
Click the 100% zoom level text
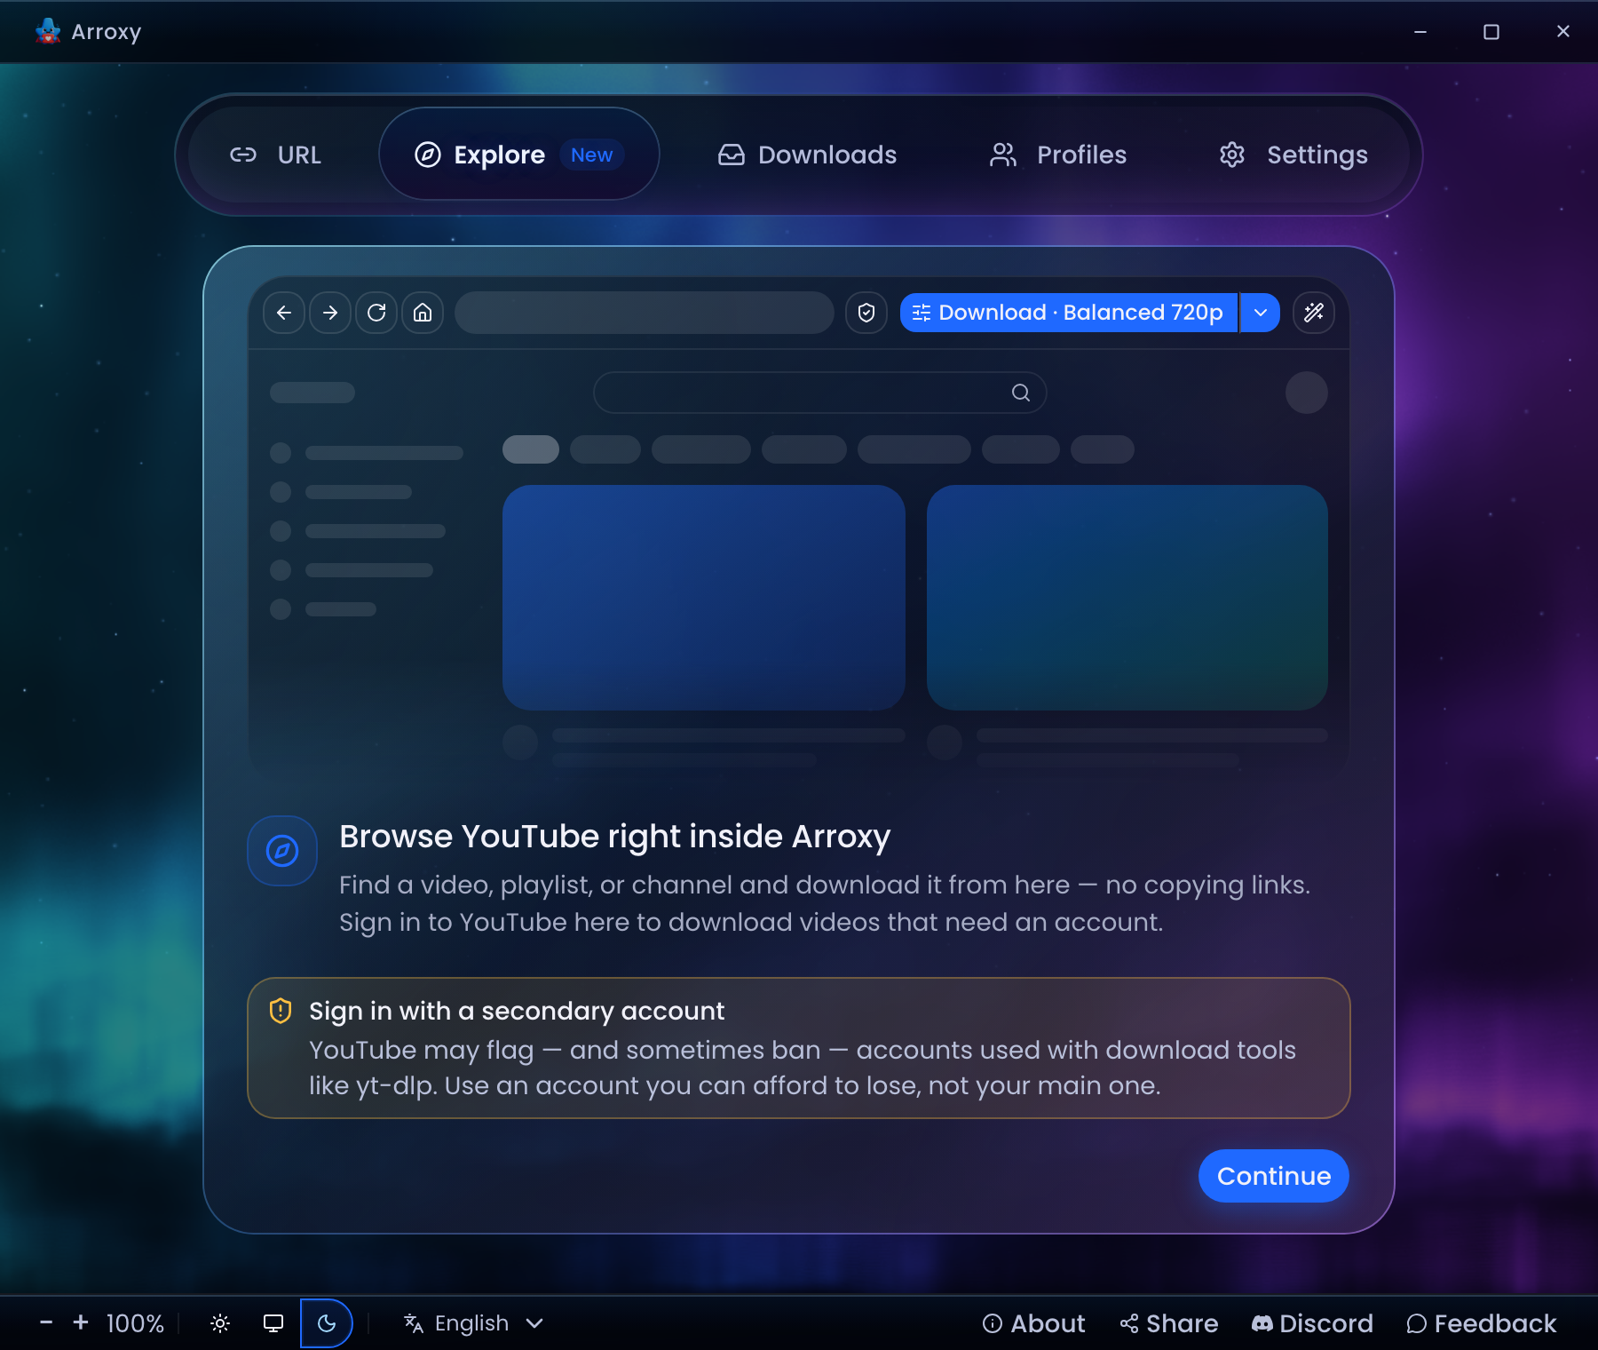(135, 1323)
